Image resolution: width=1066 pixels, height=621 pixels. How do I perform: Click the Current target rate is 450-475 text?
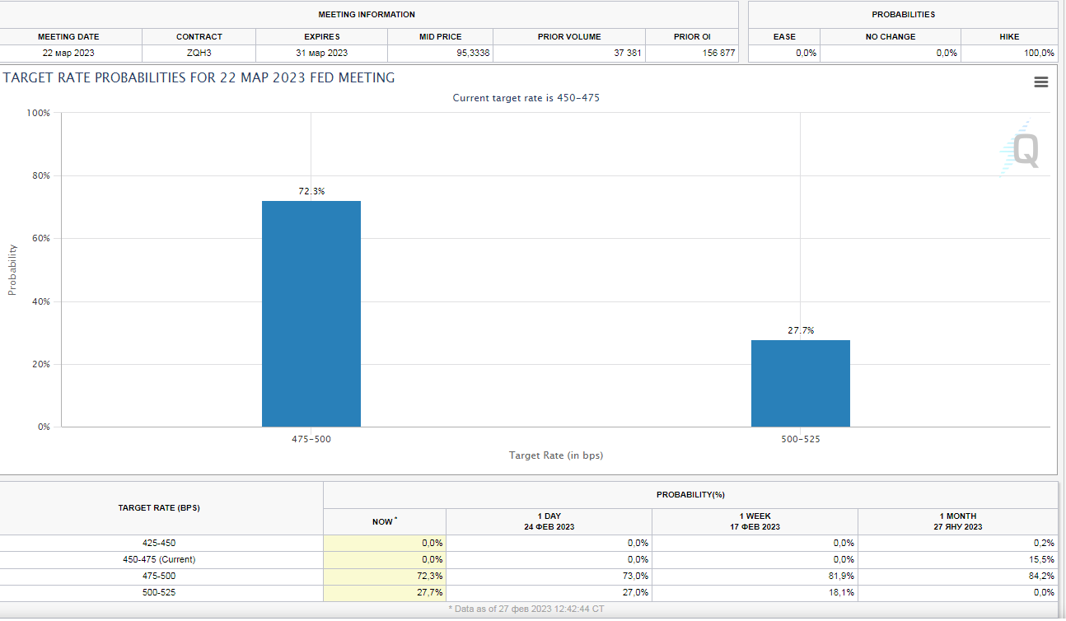coord(526,97)
